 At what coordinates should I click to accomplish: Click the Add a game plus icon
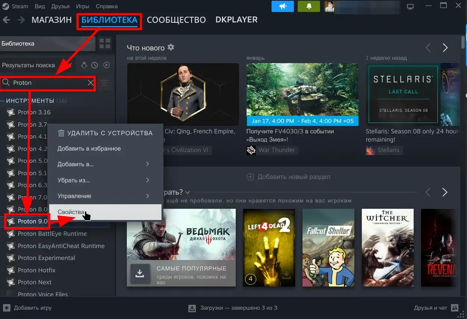[x=6, y=308]
